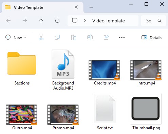Click Video Template in the address bar
This screenshot has width=168, height=134.
pyautogui.click(x=109, y=21)
